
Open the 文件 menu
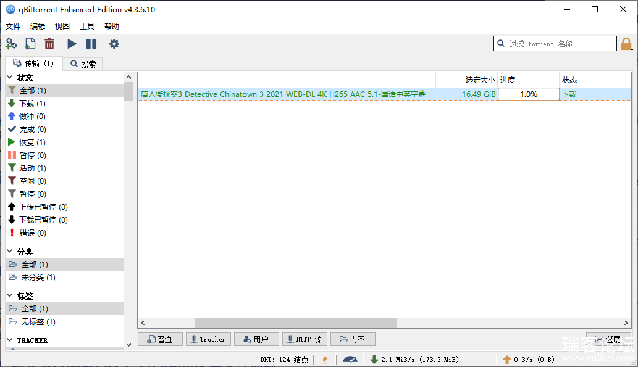[x=13, y=27]
